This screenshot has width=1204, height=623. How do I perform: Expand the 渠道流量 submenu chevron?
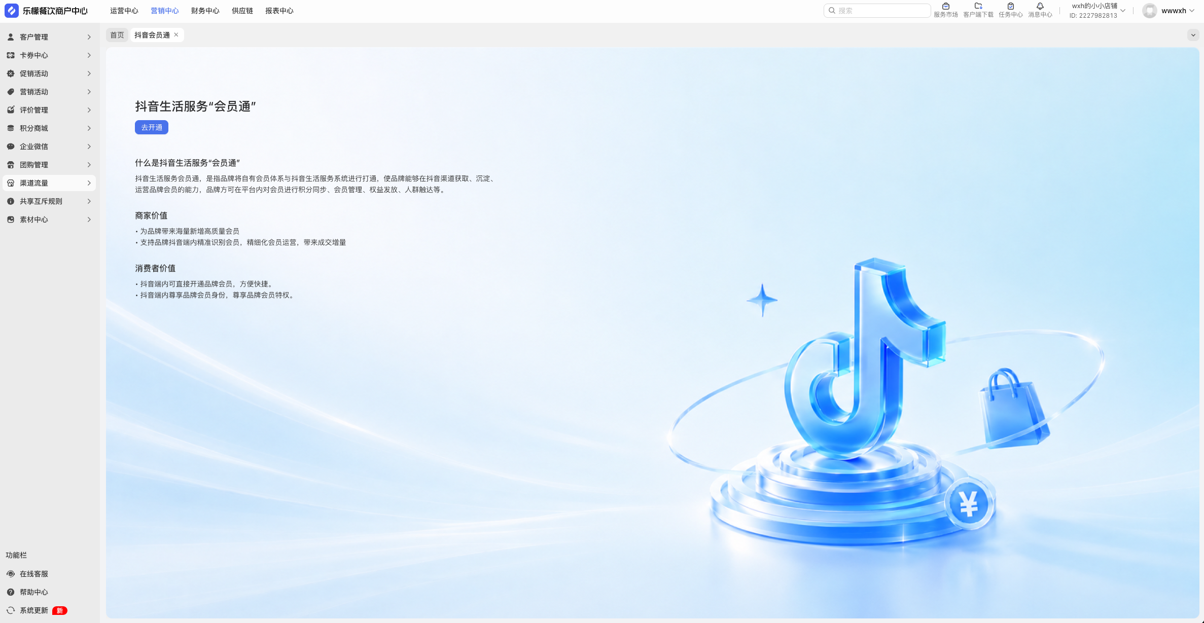pos(89,183)
